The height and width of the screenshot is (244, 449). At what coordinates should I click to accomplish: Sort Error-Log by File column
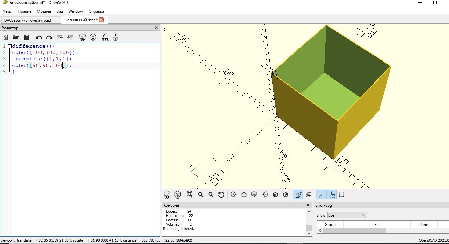377,225
